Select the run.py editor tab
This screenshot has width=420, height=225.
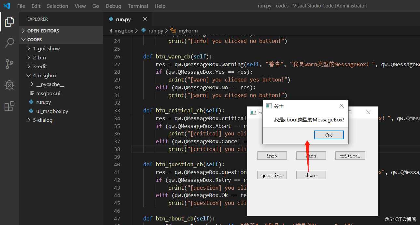pyautogui.click(x=128, y=19)
